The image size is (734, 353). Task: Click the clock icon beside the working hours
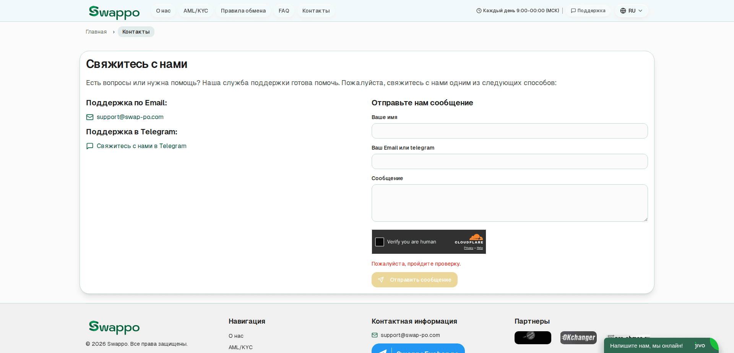pos(478,11)
